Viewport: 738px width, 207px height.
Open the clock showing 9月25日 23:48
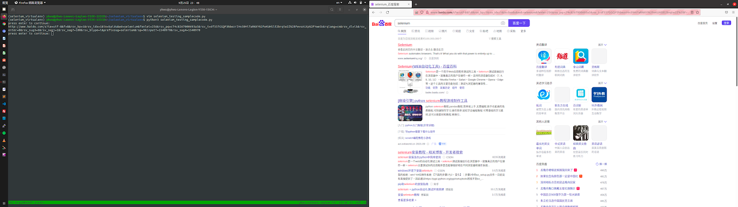pos(189,3)
